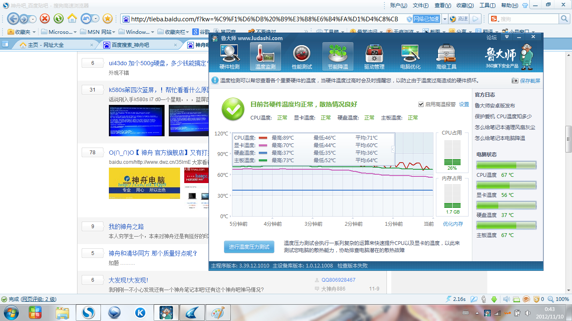Open 保护爱机 CPU温度知多少 link

[503, 117]
